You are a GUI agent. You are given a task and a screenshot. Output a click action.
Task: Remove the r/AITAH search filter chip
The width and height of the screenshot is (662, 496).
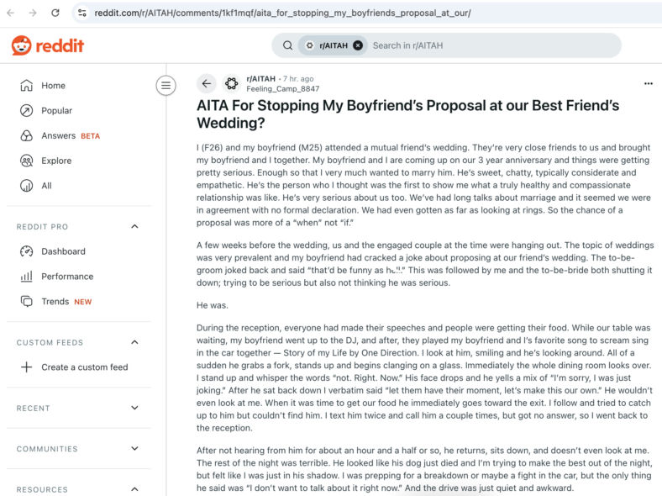point(358,45)
